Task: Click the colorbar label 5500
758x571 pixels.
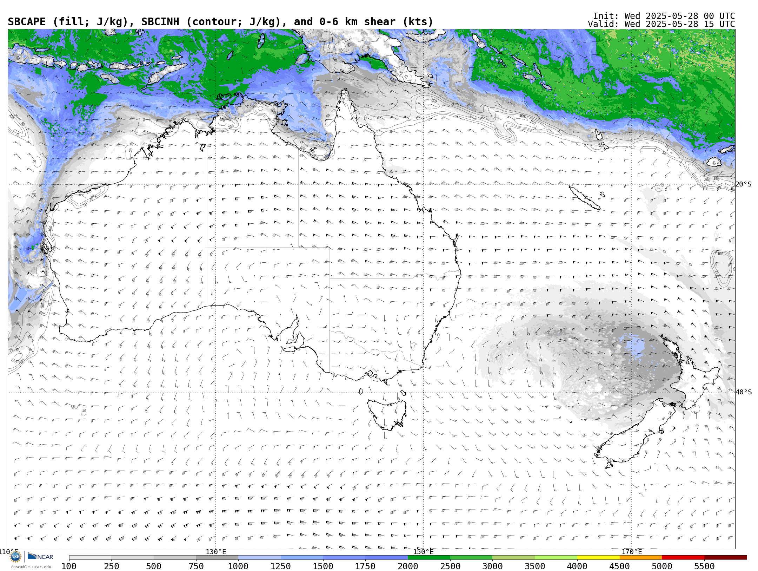Action: 704,566
